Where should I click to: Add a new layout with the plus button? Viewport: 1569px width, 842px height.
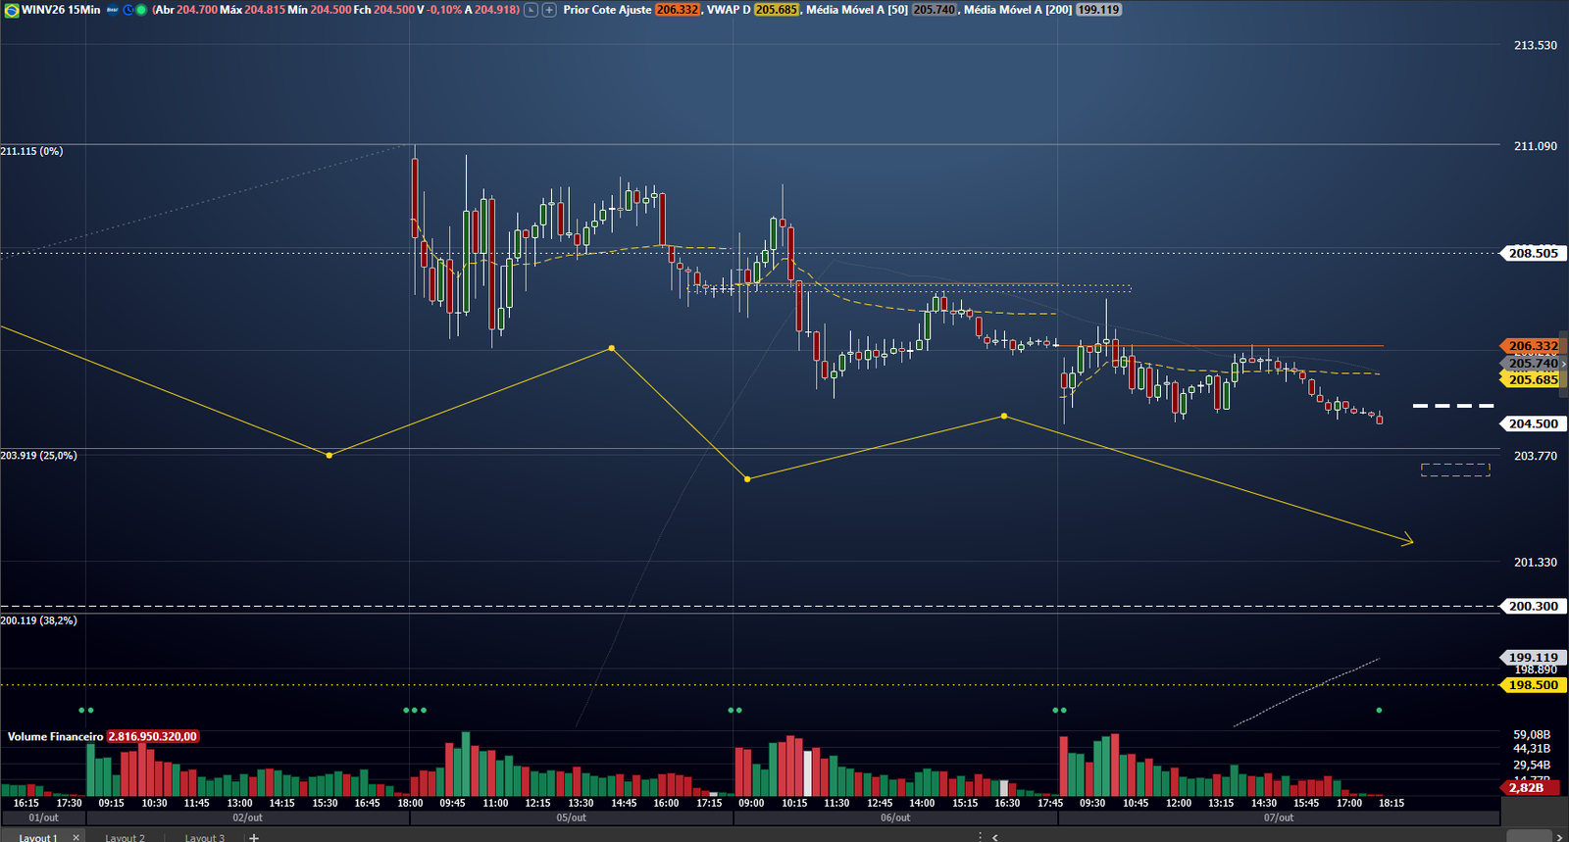click(x=254, y=837)
